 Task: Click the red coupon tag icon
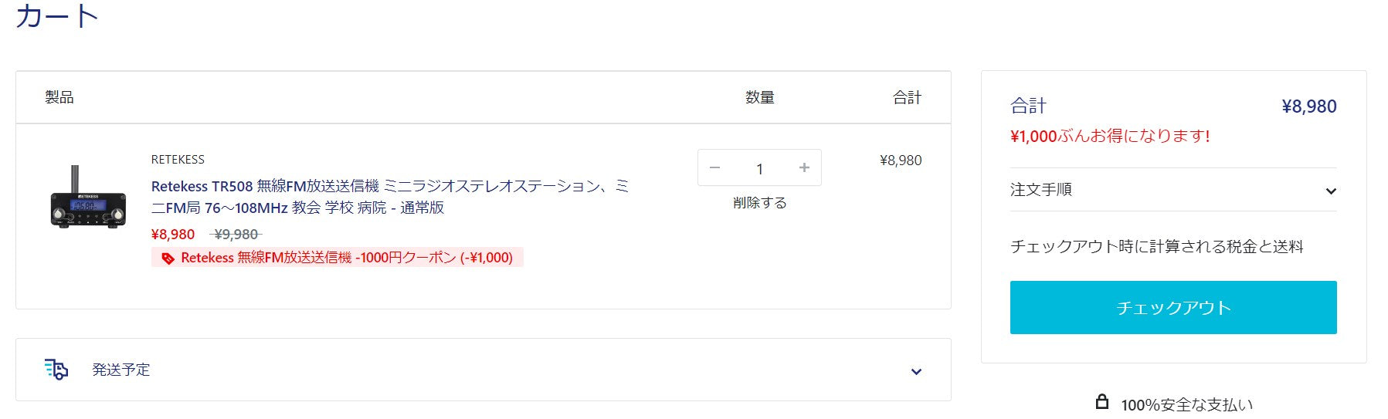click(x=168, y=258)
